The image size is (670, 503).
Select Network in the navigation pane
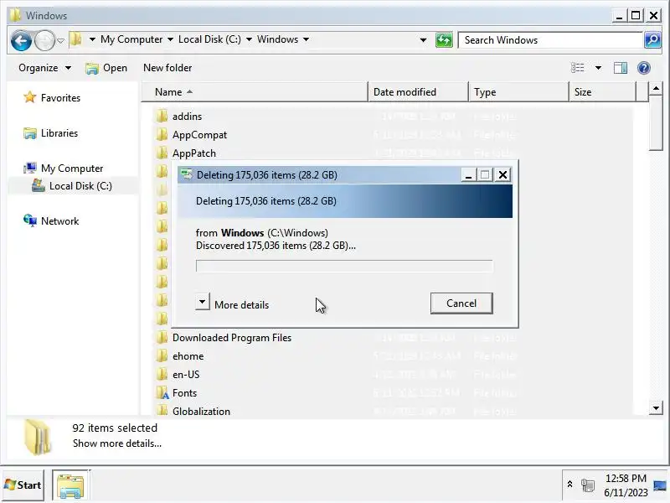click(59, 221)
